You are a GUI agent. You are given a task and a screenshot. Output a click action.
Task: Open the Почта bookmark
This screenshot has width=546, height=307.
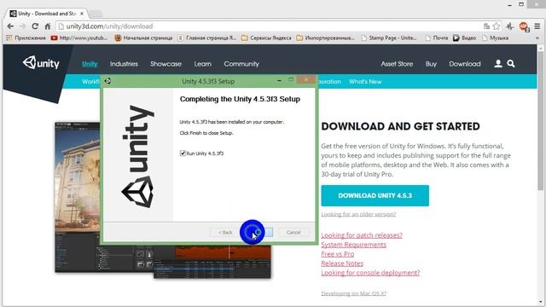pyautogui.click(x=437, y=38)
